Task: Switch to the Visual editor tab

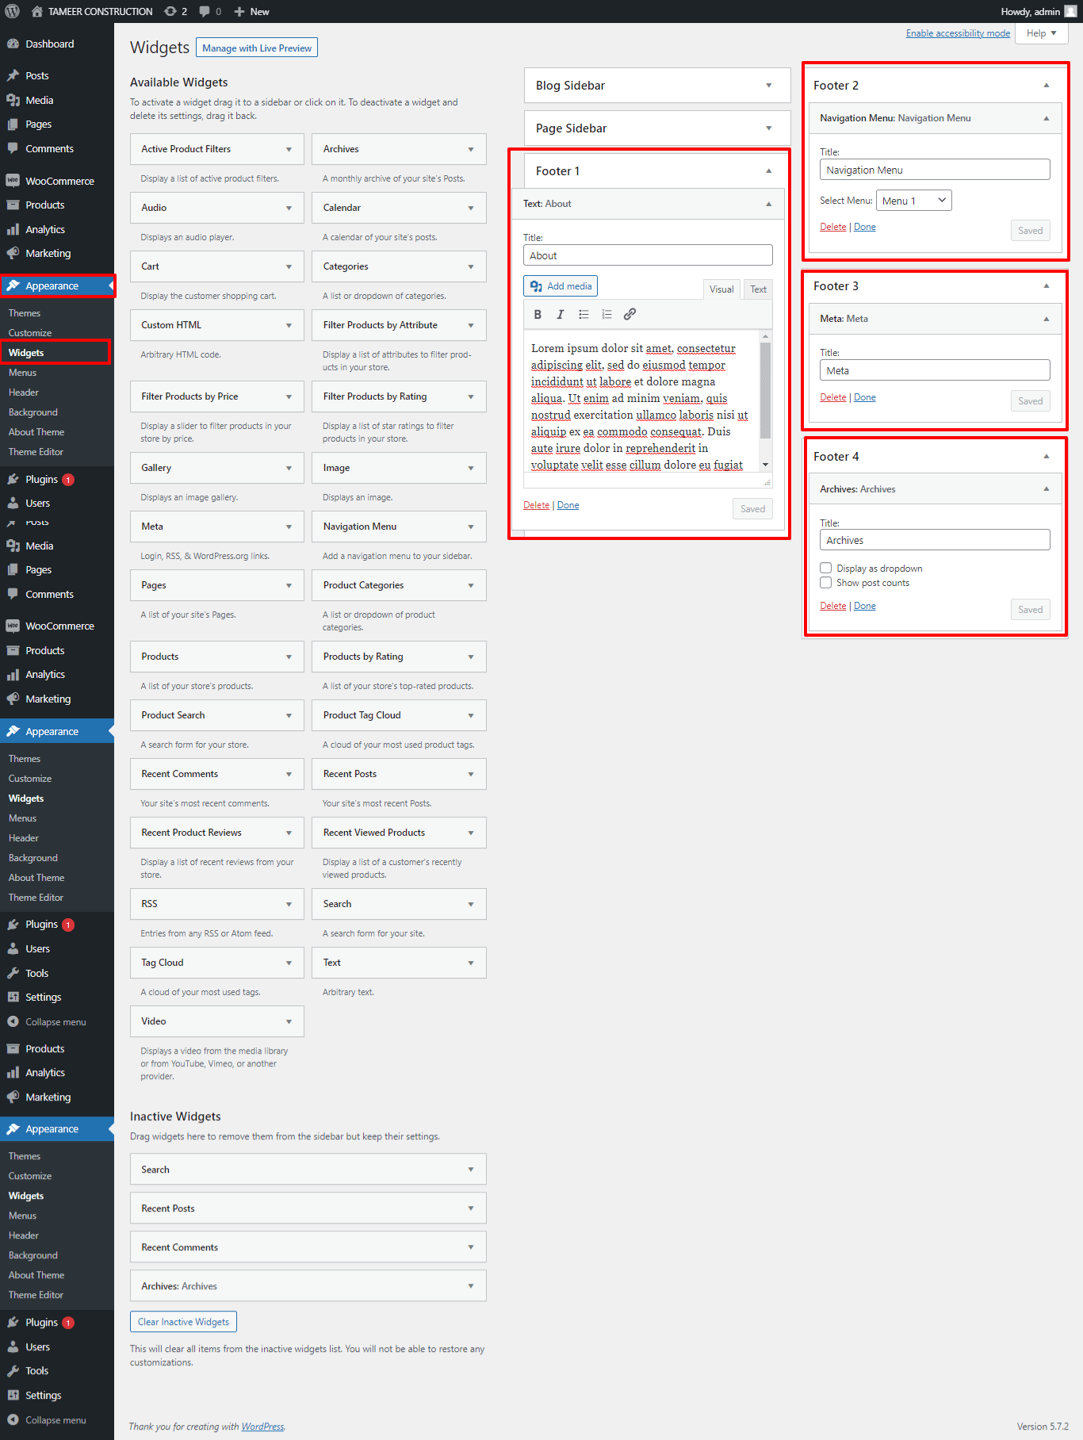Action: point(721,289)
